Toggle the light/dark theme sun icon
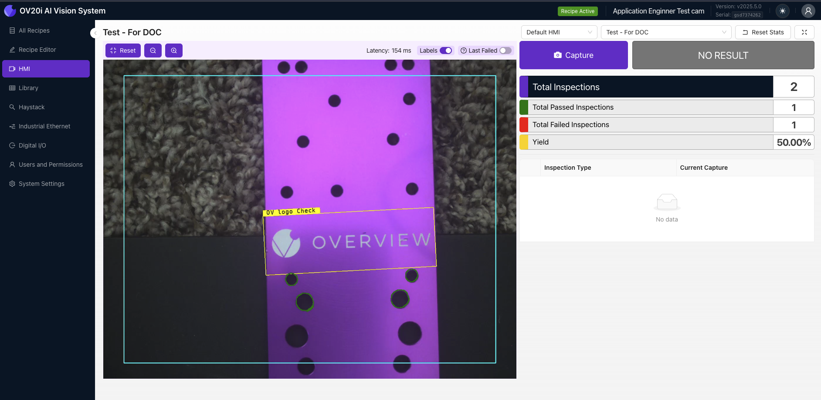 coord(783,11)
